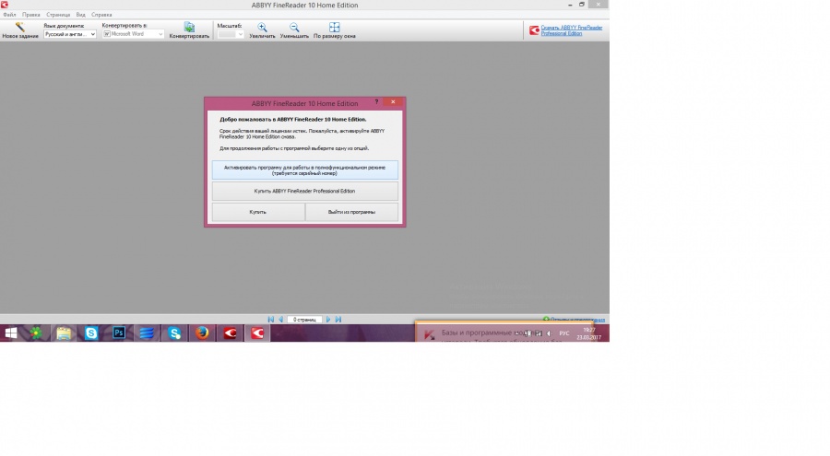Open the document language dropdown
This screenshot has width=830, height=456.
click(70, 34)
